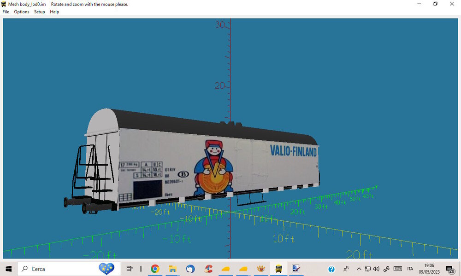Click the blue help question mark tray icon
Image resolution: width=461 pixels, height=276 pixels.
(x=331, y=269)
